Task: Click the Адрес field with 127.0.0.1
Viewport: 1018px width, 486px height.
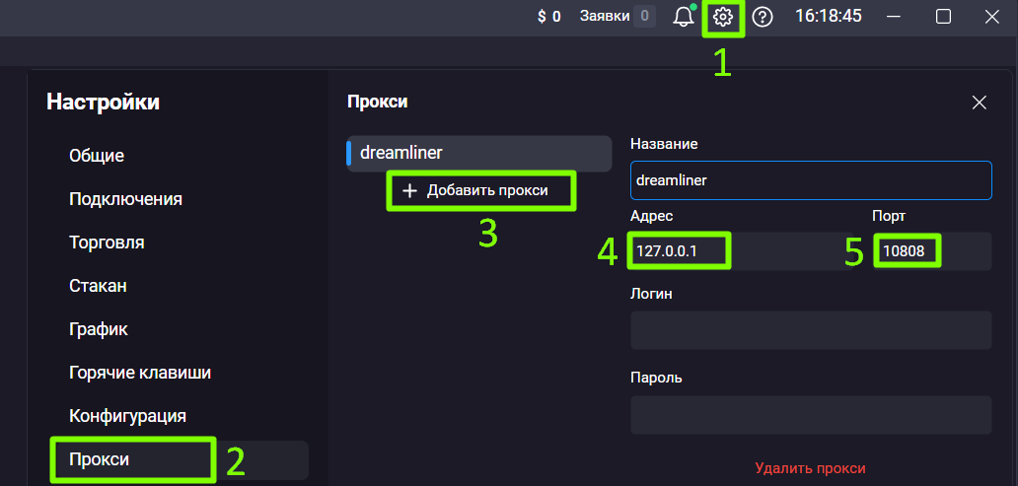Action: pyautogui.click(x=740, y=251)
